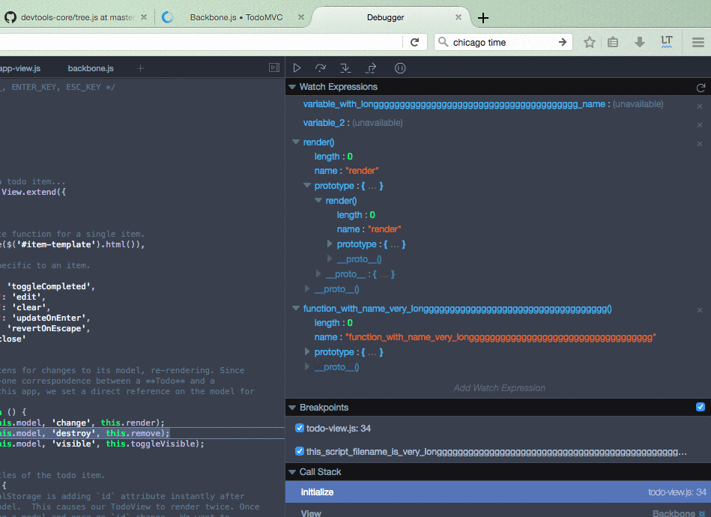Uncheck the long-named script breakpoint

299,452
